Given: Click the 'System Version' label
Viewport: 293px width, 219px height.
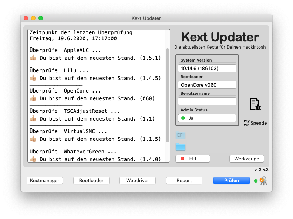Looking at the screenshot, I should click(196, 60).
